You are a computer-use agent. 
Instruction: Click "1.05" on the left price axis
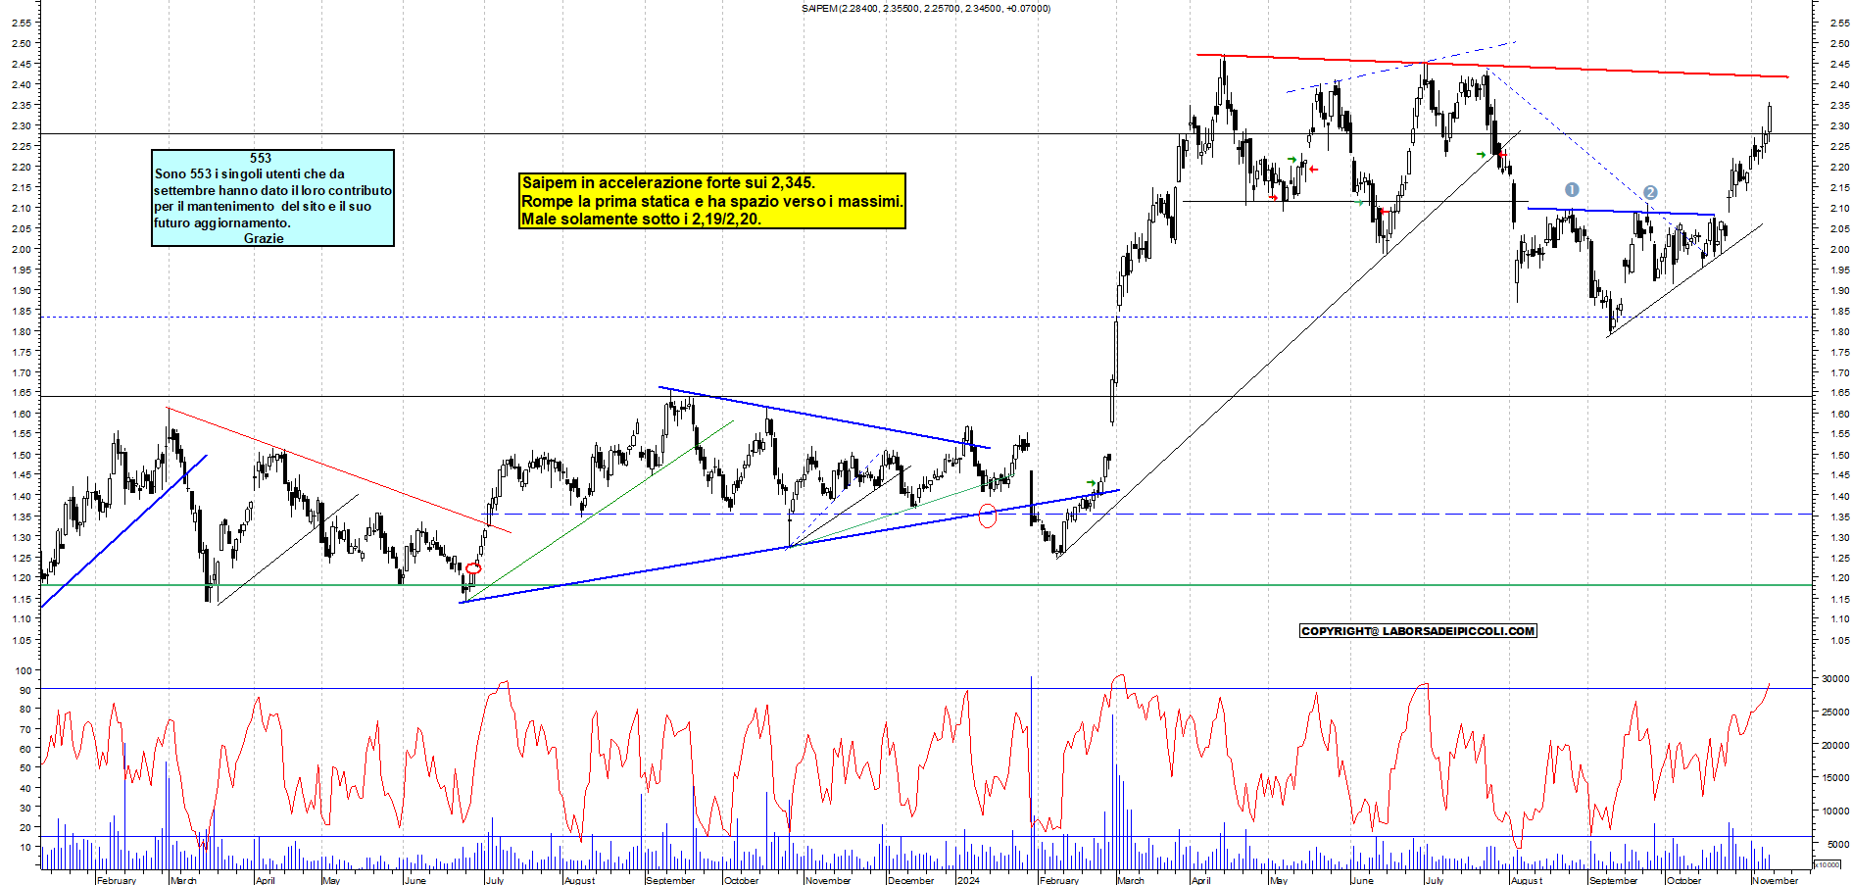21,640
